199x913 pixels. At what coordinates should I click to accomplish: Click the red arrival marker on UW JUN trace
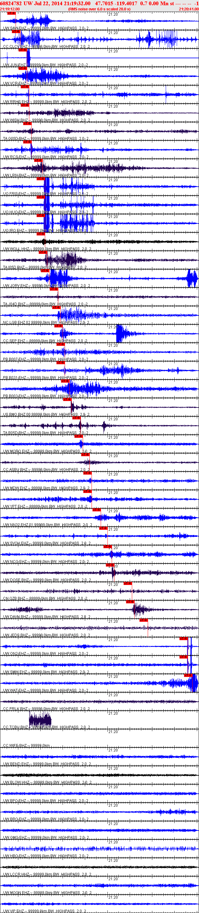click(x=23, y=50)
